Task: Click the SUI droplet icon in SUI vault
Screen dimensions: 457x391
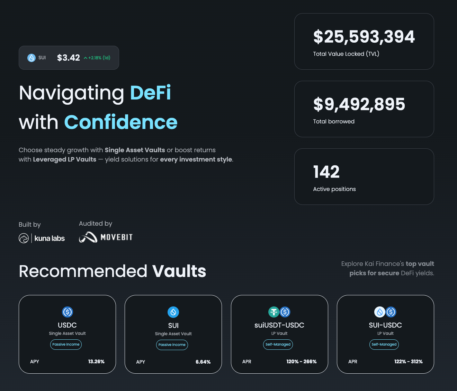Action: (x=173, y=312)
